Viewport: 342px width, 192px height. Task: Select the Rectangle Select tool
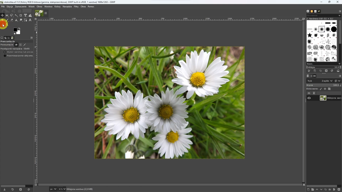pos(7,15)
